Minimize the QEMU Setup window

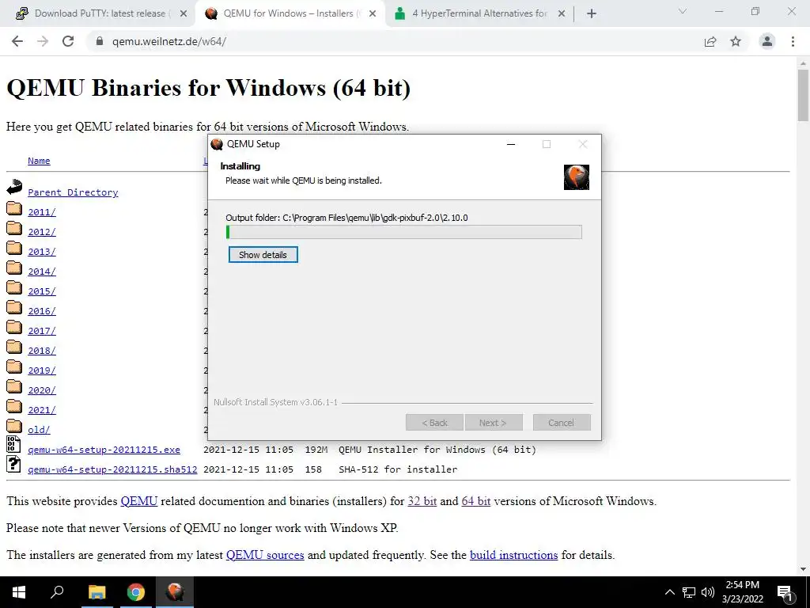(x=511, y=144)
